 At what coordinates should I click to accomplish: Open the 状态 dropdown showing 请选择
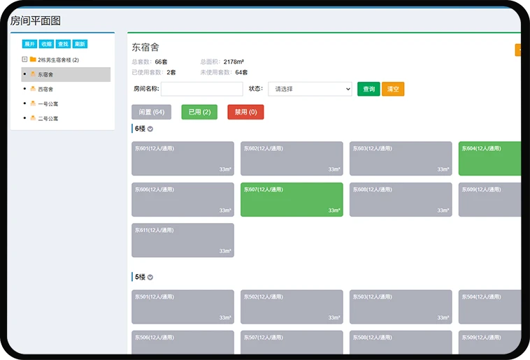pos(310,89)
